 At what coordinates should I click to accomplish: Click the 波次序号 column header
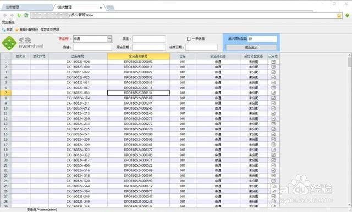tap(39, 56)
